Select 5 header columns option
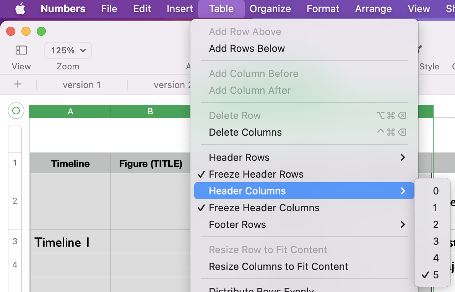The width and height of the screenshot is (455, 292). tap(435, 275)
